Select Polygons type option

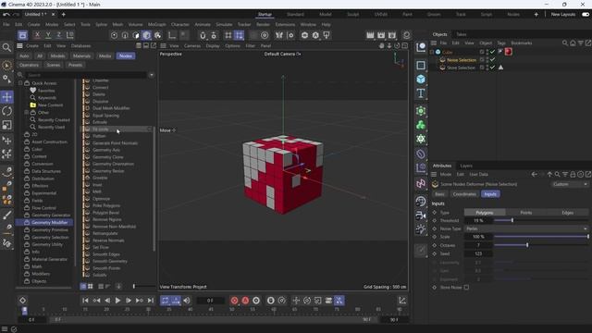pos(485,213)
